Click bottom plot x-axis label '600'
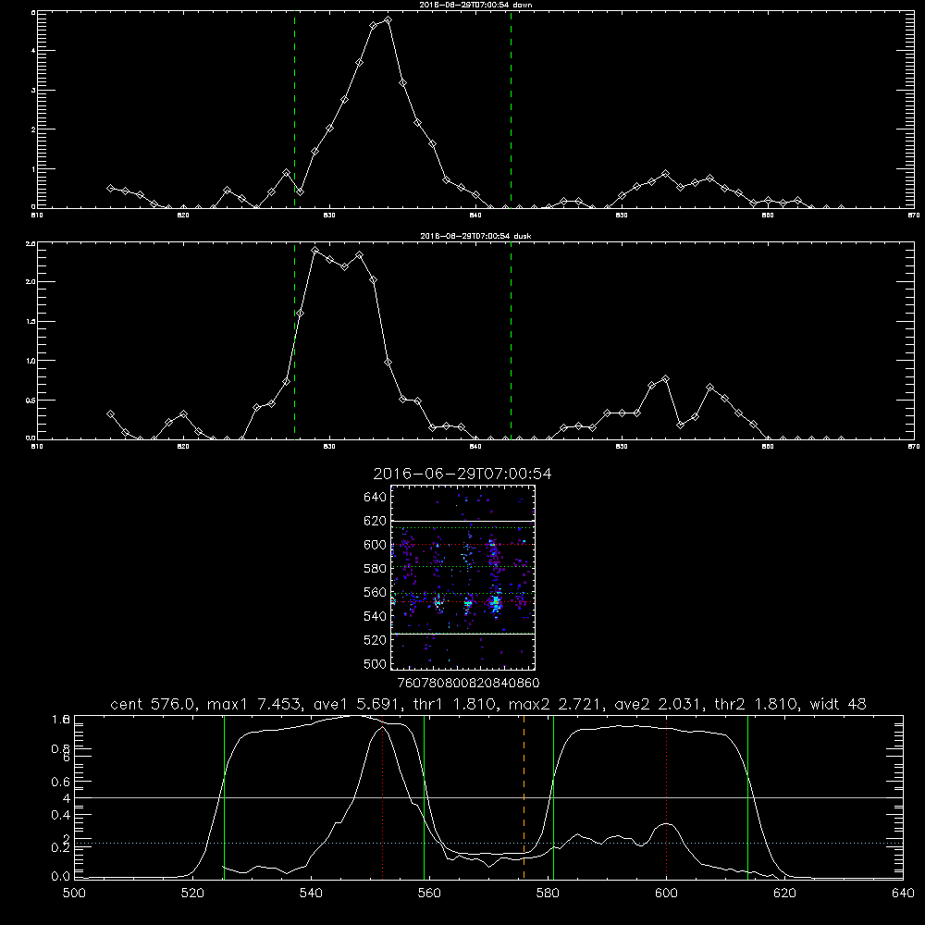This screenshot has height=925, width=925. [666, 894]
